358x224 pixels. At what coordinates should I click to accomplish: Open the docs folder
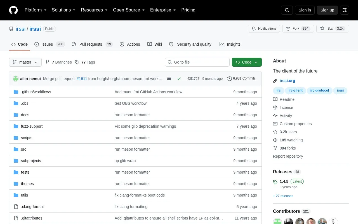pos(25,115)
